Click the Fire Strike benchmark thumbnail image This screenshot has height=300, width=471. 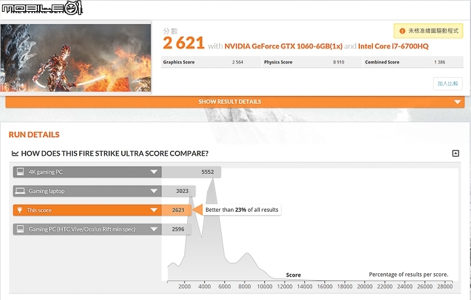point(75,58)
